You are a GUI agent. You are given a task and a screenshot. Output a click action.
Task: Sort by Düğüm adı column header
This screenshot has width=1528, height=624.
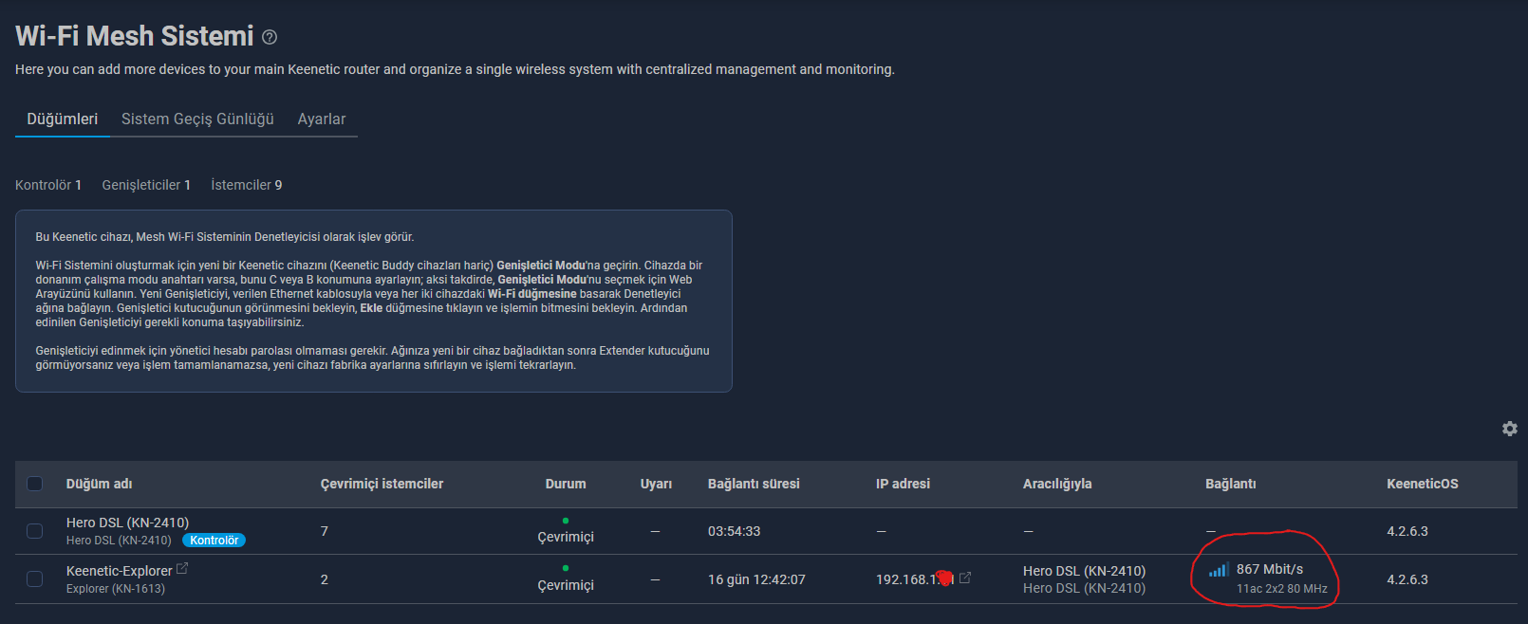click(x=100, y=484)
